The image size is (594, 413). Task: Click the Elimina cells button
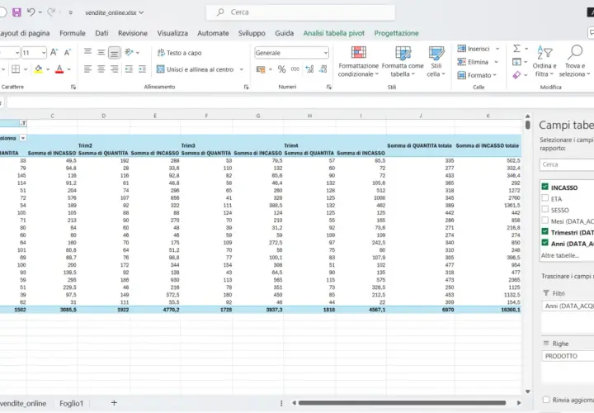[x=473, y=62]
